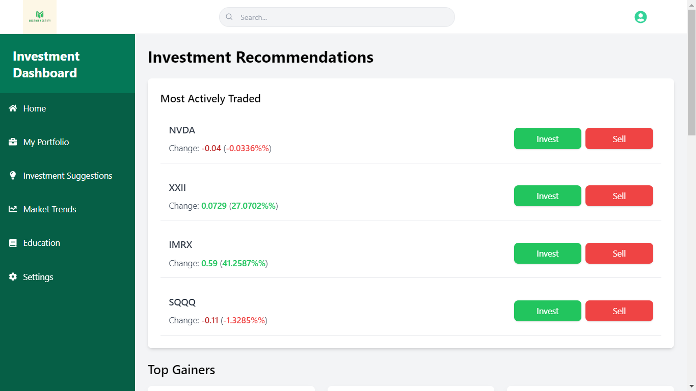Click into the Search input field
The height and width of the screenshot is (391, 696).
coord(341,17)
